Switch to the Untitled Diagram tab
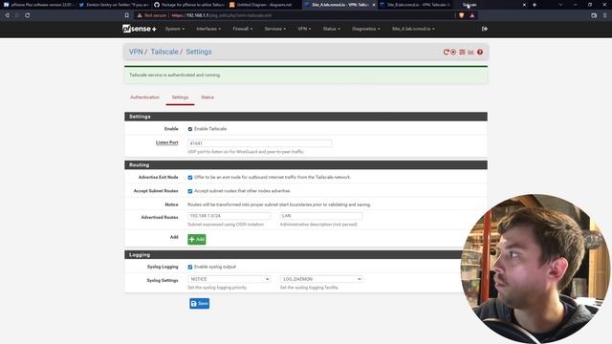612x344 pixels. click(x=264, y=5)
